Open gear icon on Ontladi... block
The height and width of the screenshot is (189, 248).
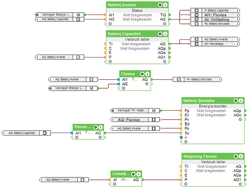[133, 174]
